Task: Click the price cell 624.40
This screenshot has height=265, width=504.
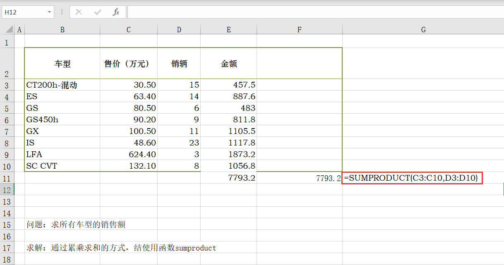Action: (129, 154)
